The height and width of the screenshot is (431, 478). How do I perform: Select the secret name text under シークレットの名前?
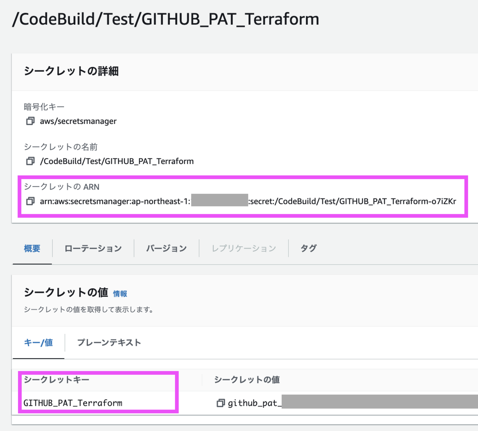point(117,161)
